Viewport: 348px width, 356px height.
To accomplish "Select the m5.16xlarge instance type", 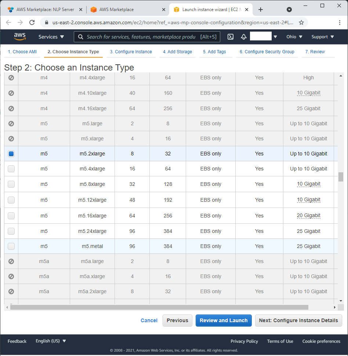I will pyautogui.click(x=11, y=216).
